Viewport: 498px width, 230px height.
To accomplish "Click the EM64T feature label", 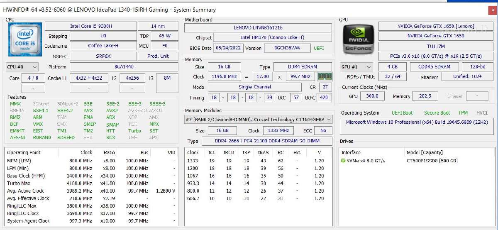I will (17, 131).
